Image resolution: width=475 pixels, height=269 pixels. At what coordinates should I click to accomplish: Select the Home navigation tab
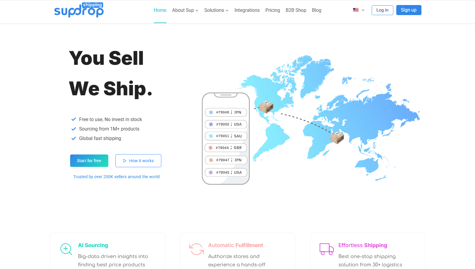pos(160,10)
